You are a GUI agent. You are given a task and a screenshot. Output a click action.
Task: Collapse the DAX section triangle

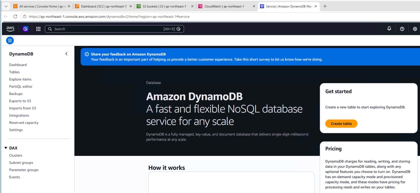coord(6,148)
